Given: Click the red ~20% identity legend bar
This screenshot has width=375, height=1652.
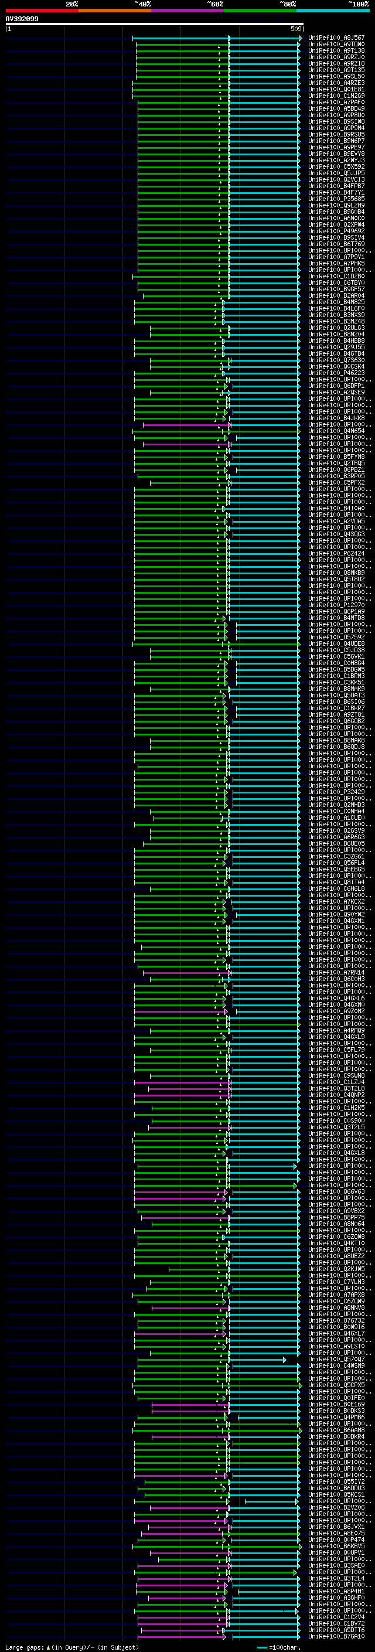Looking at the screenshot, I should tap(42, 11).
